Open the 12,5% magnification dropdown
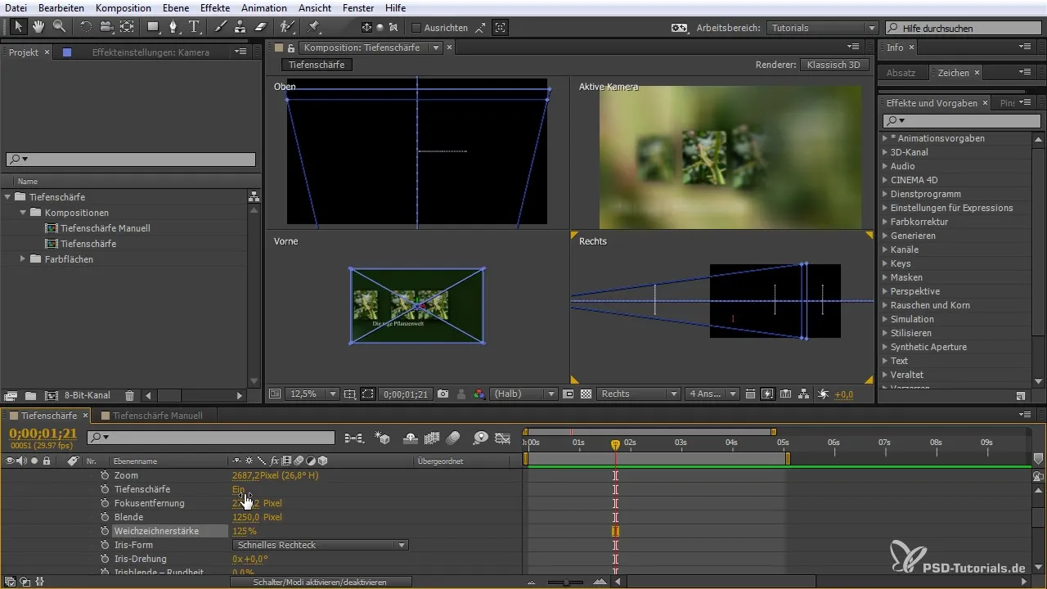1047x589 pixels. pyautogui.click(x=312, y=393)
